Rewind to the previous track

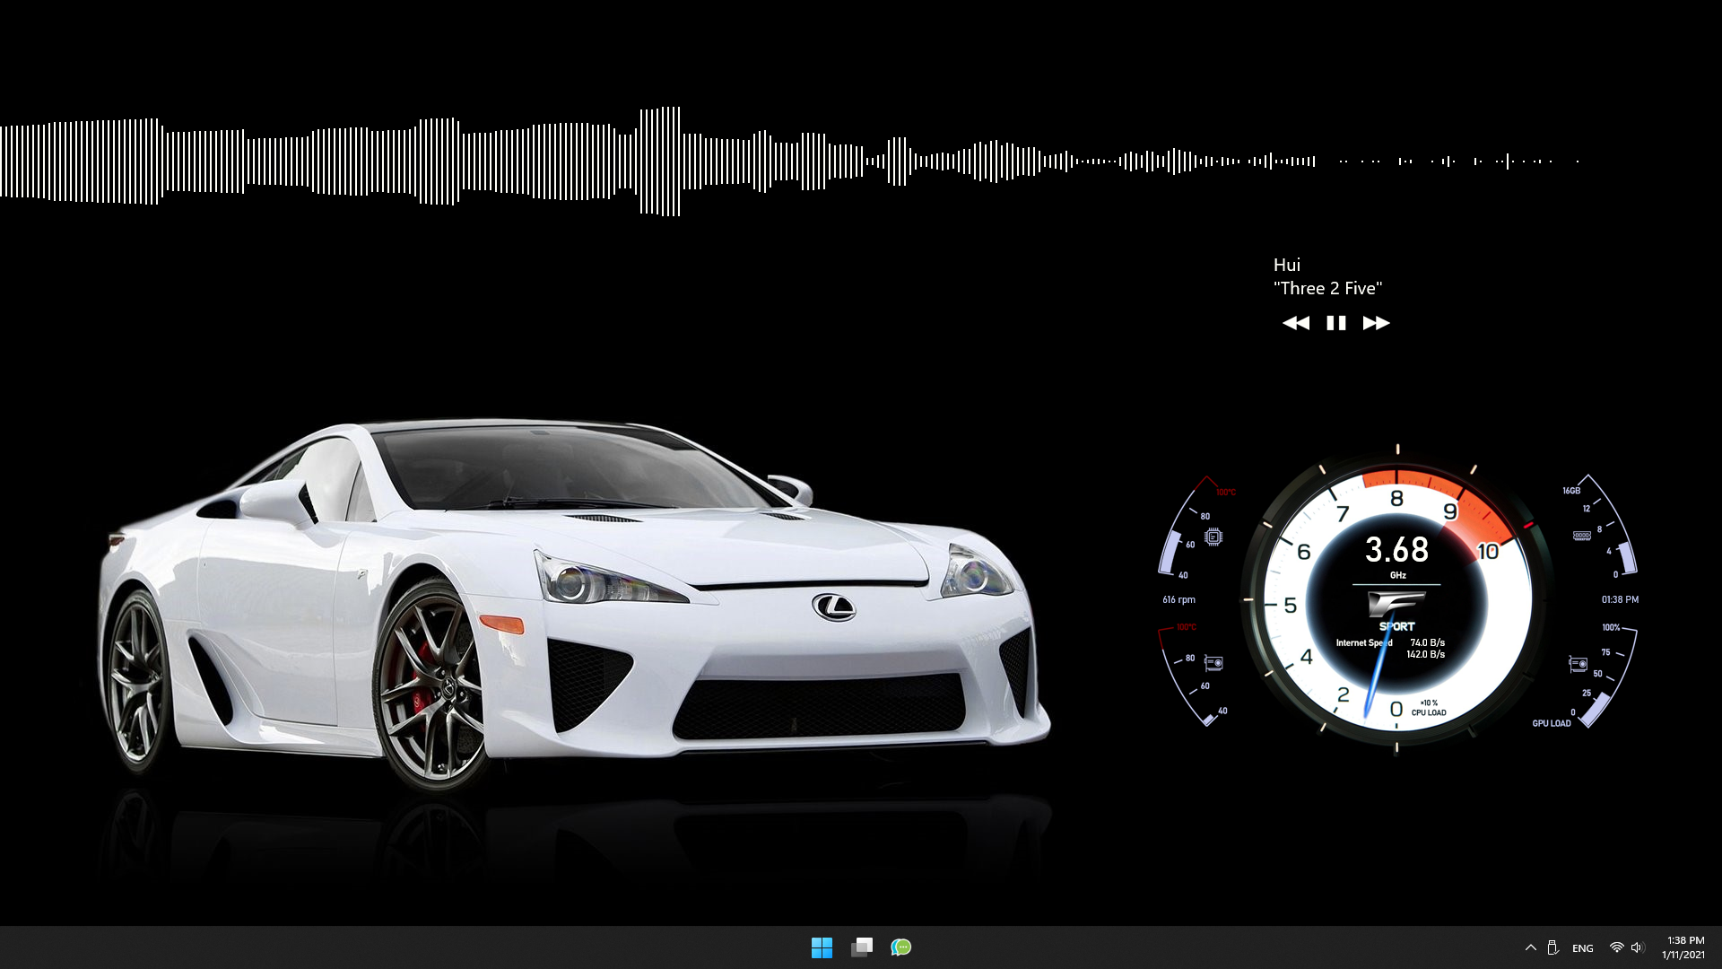coord(1296,323)
